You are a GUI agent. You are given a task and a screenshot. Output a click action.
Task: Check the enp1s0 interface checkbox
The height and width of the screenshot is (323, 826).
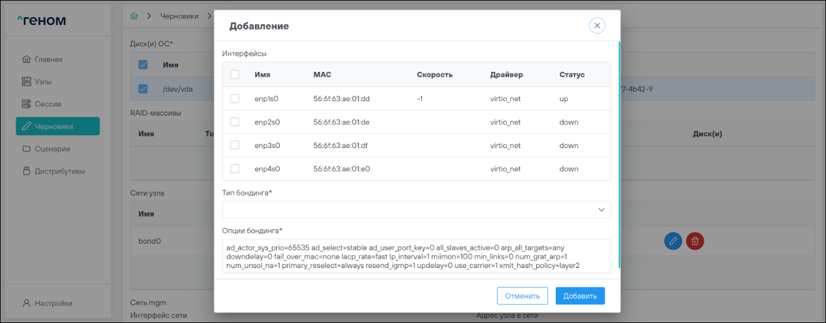(235, 99)
